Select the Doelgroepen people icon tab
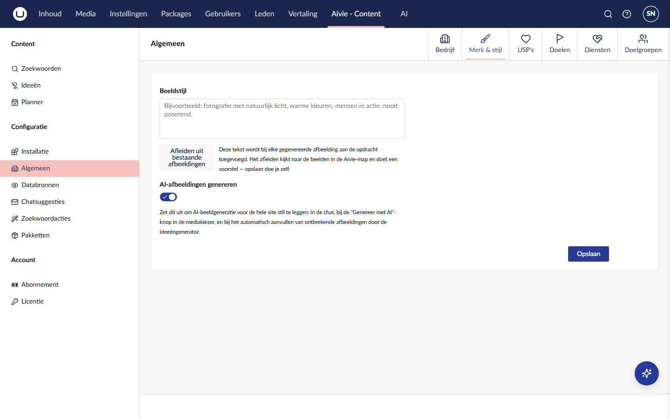 tap(643, 39)
